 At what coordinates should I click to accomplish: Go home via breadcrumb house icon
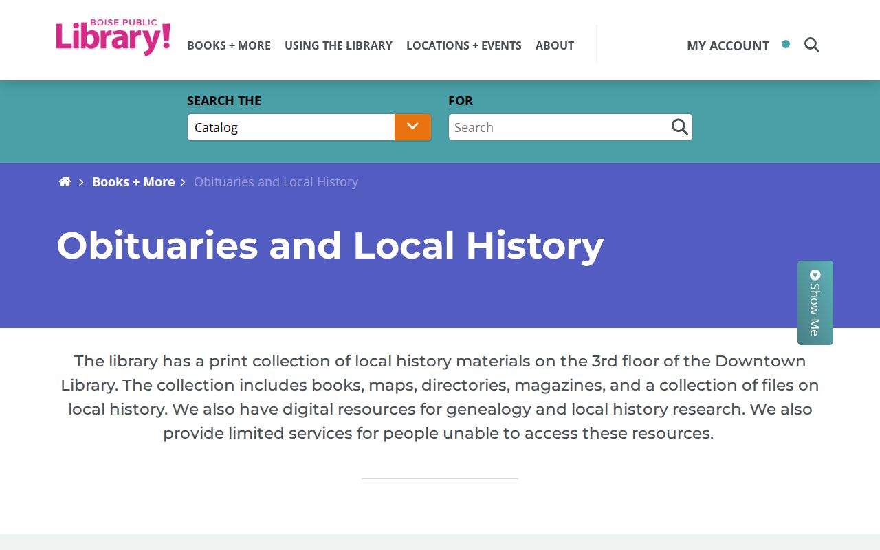[65, 181]
